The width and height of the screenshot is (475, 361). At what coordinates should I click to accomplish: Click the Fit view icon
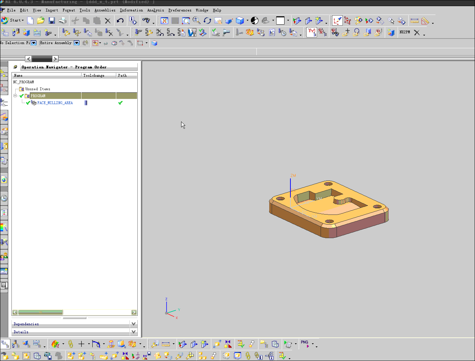[164, 21]
